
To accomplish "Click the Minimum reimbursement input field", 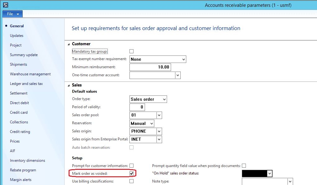I will [x=150, y=67].
